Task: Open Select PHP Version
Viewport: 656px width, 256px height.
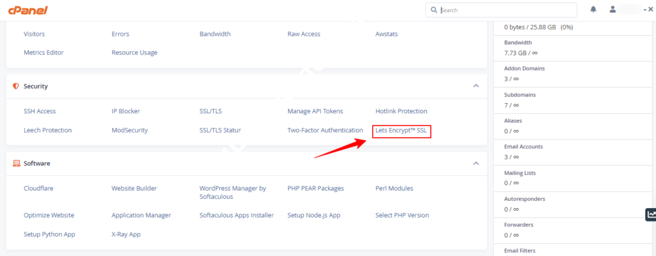Action: point(402,216)
